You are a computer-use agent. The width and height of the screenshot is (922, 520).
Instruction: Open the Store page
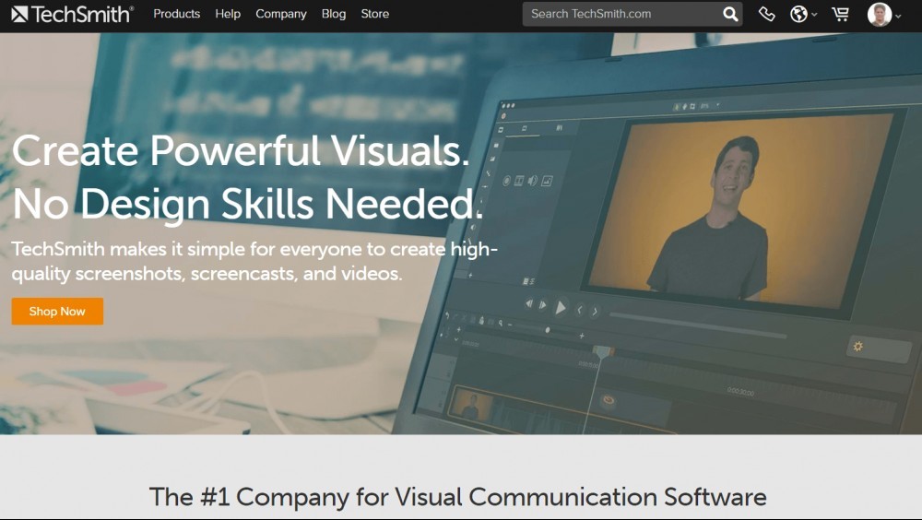(x=374, y=14)
